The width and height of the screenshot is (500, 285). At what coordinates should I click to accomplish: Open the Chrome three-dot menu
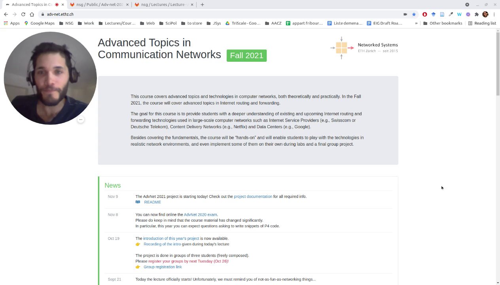point(494,14)
